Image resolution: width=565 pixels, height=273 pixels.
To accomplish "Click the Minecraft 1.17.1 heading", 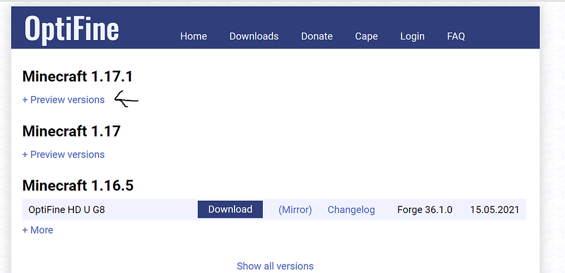I will tap(77, 76).
